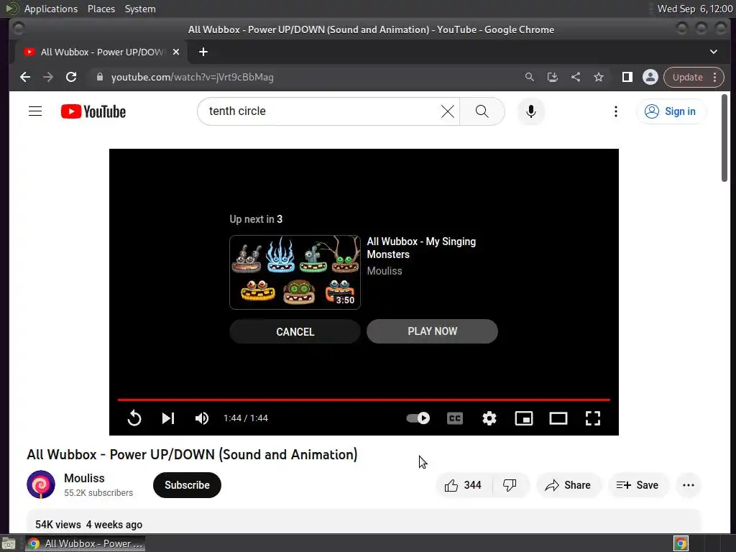Share this video

(568, 485)
